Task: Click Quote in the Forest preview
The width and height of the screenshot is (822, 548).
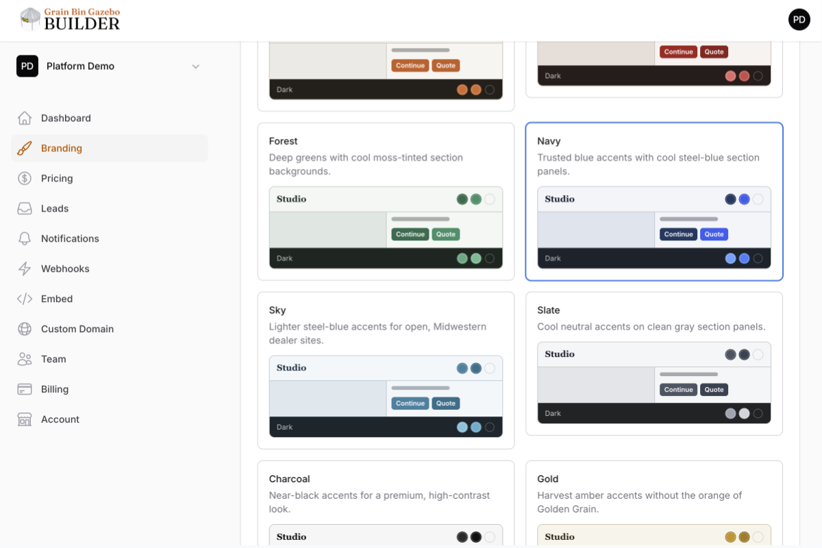Action: tap(446, 234)
